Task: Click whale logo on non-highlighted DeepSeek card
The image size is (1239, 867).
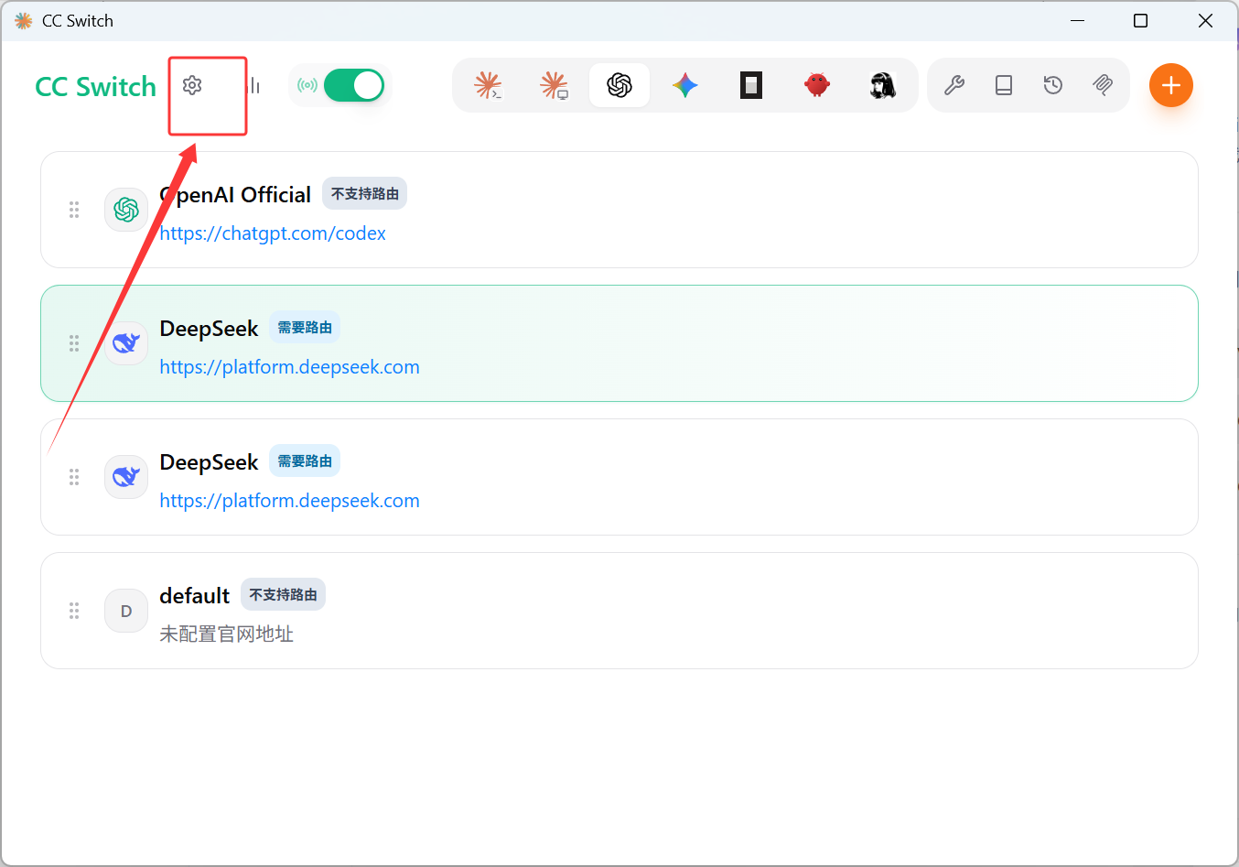Action: click(x=126, y=477)
